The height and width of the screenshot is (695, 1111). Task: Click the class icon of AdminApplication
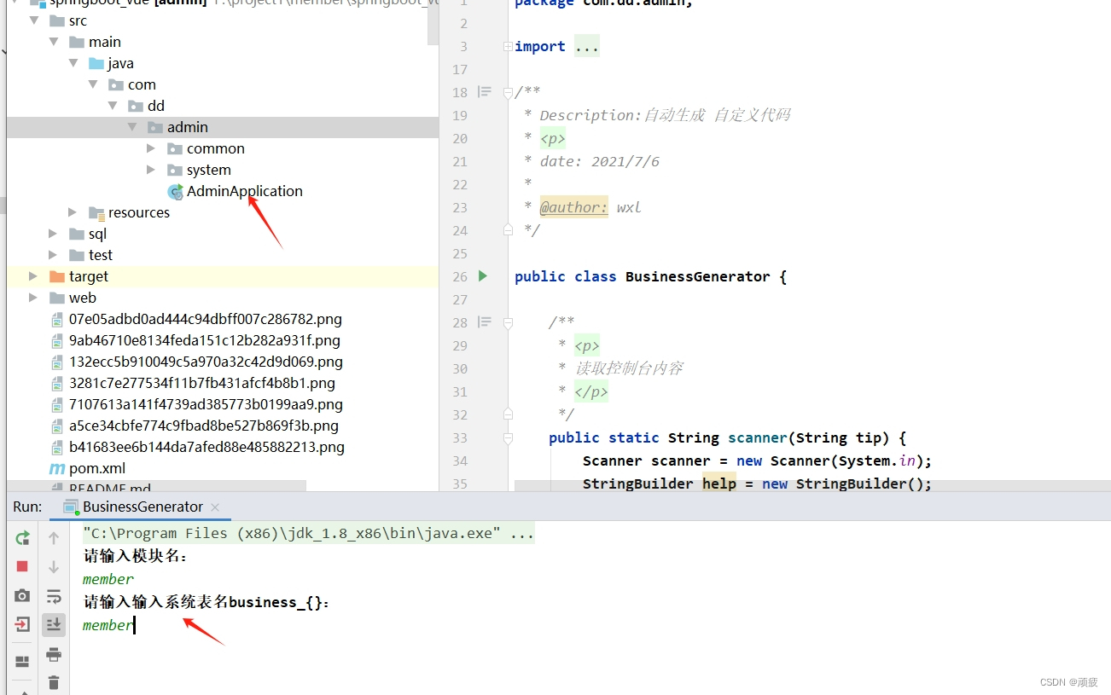pos(175,191)
